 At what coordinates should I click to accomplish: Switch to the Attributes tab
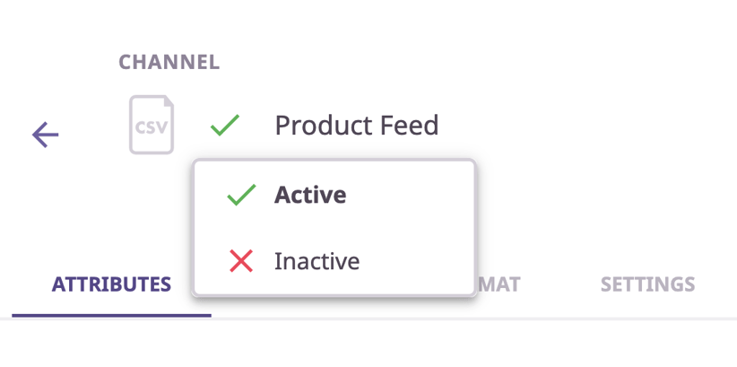(111, 284)
